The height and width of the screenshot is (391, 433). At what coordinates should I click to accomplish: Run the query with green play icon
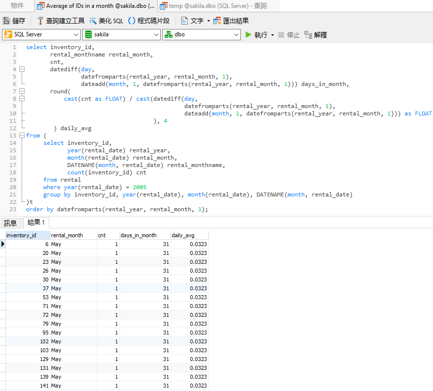[x=249, y=35]
